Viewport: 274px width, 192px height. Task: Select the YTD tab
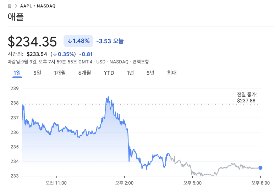(x=109, y=73)
